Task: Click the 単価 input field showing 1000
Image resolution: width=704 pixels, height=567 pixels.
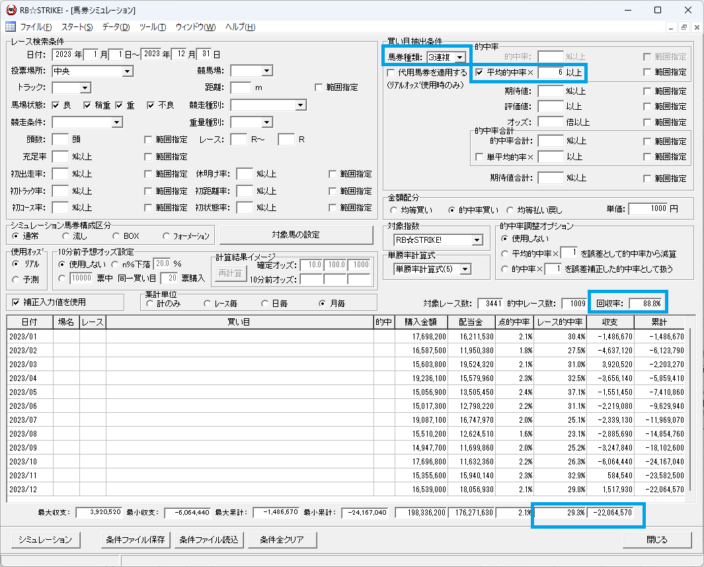Action: [648, 208]
